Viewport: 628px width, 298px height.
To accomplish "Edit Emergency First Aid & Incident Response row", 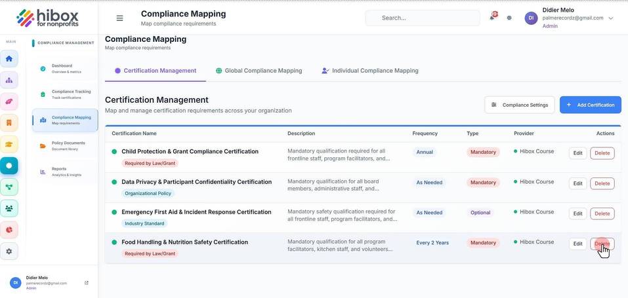I will pos(578,214).
